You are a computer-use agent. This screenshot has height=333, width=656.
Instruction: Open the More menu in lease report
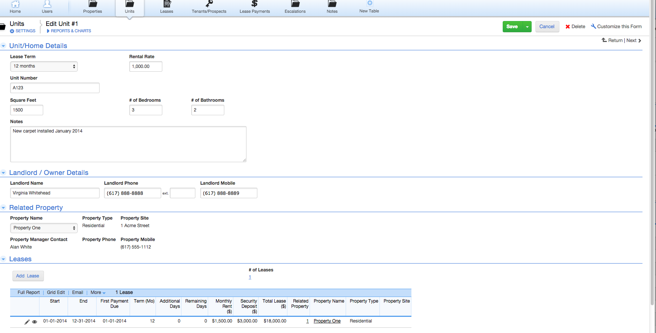98,292
